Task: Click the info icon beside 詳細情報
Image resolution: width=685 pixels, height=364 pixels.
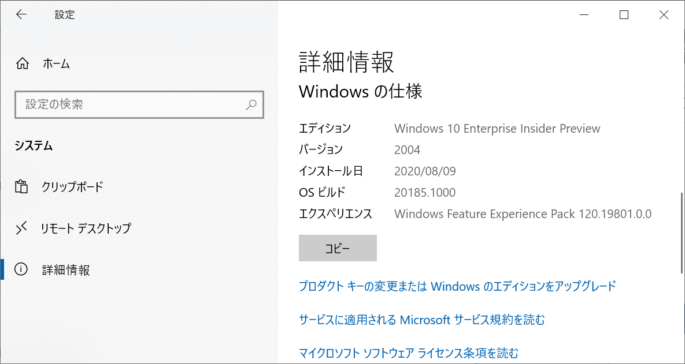Action: pyautogui.click(x=21, y=269)
